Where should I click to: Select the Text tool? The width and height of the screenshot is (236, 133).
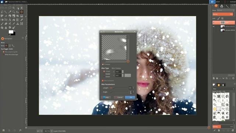(x=10, y=20)
